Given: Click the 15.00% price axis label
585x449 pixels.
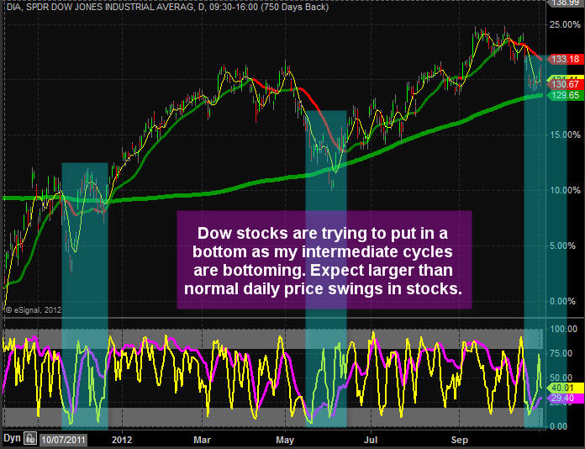Looking at the screenshot, I should [x=565, y=135].
